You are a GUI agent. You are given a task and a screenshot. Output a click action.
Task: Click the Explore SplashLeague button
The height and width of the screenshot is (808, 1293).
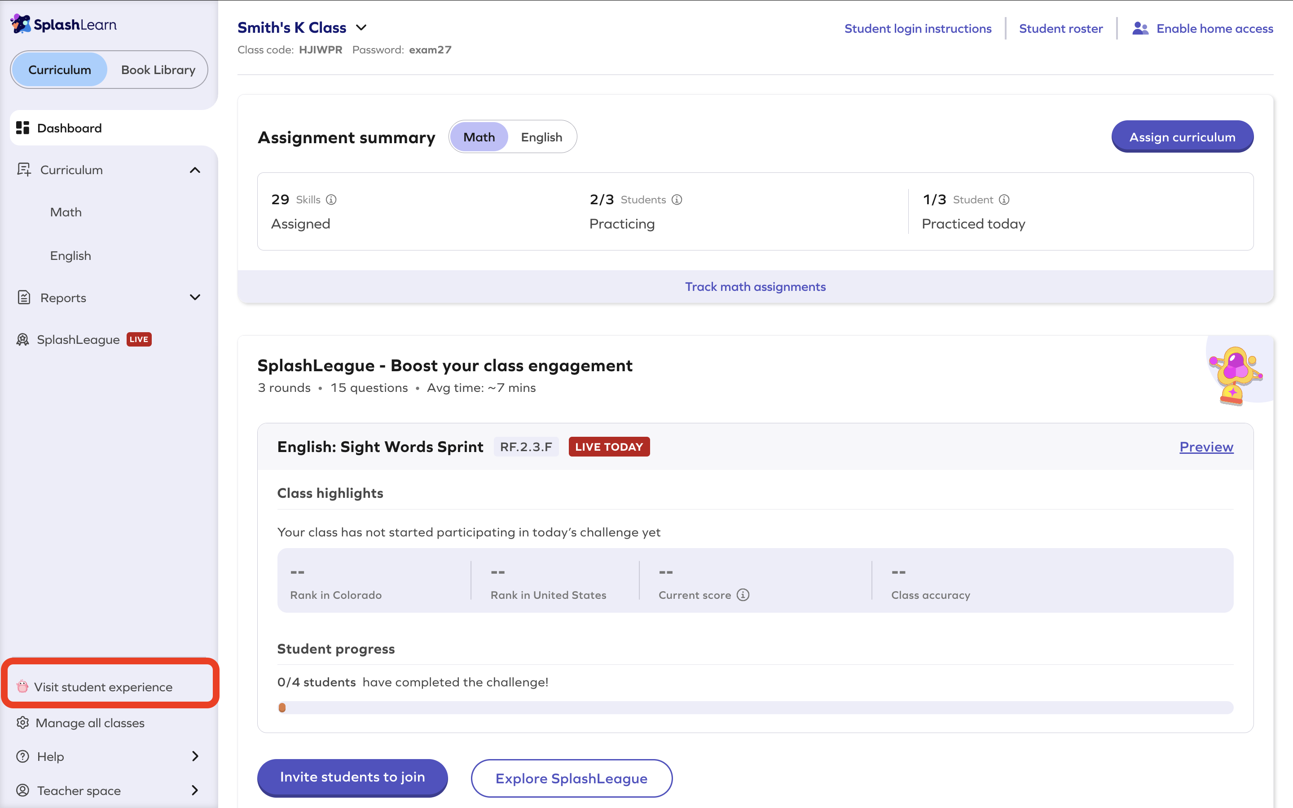tap(571, 778)
